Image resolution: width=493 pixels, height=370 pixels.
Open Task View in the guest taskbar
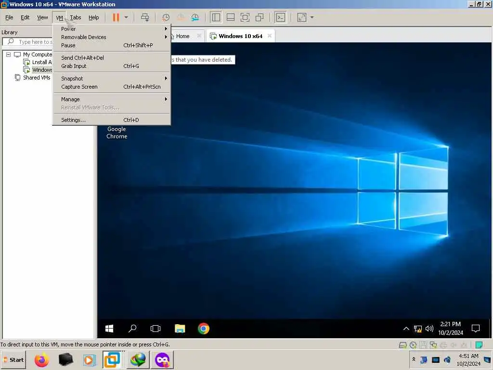coord(156,329)
